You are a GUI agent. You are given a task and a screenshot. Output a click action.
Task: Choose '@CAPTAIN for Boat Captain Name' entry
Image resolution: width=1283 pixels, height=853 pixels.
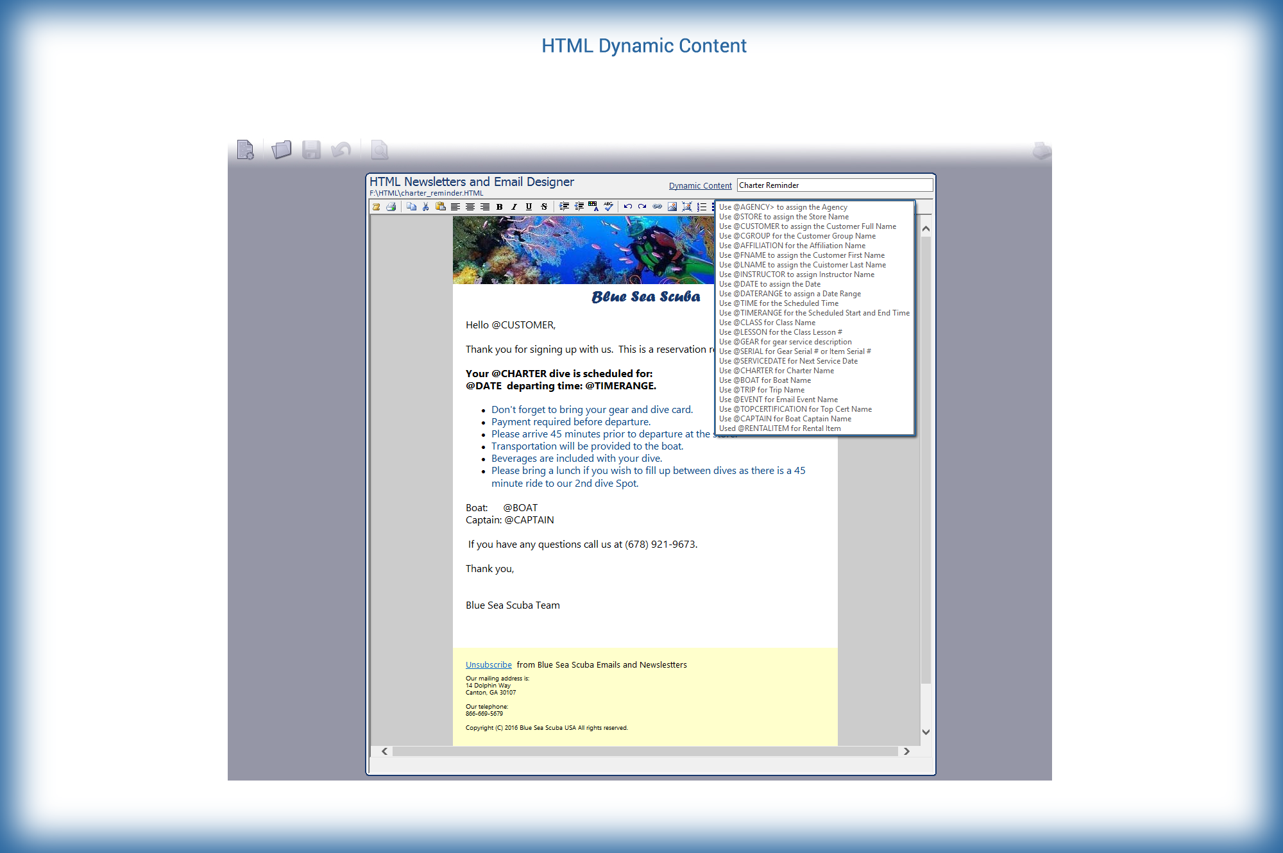click(785, 419)
